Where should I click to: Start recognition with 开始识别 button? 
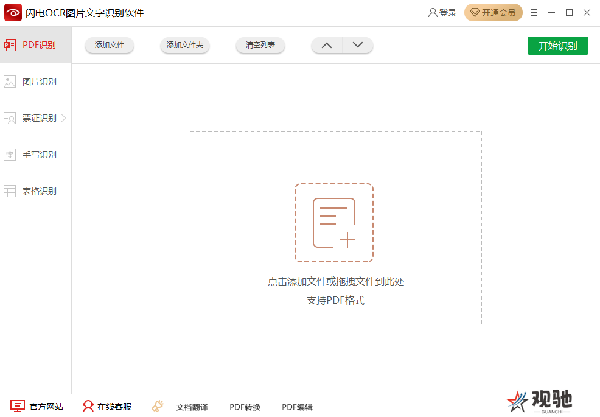557,46
